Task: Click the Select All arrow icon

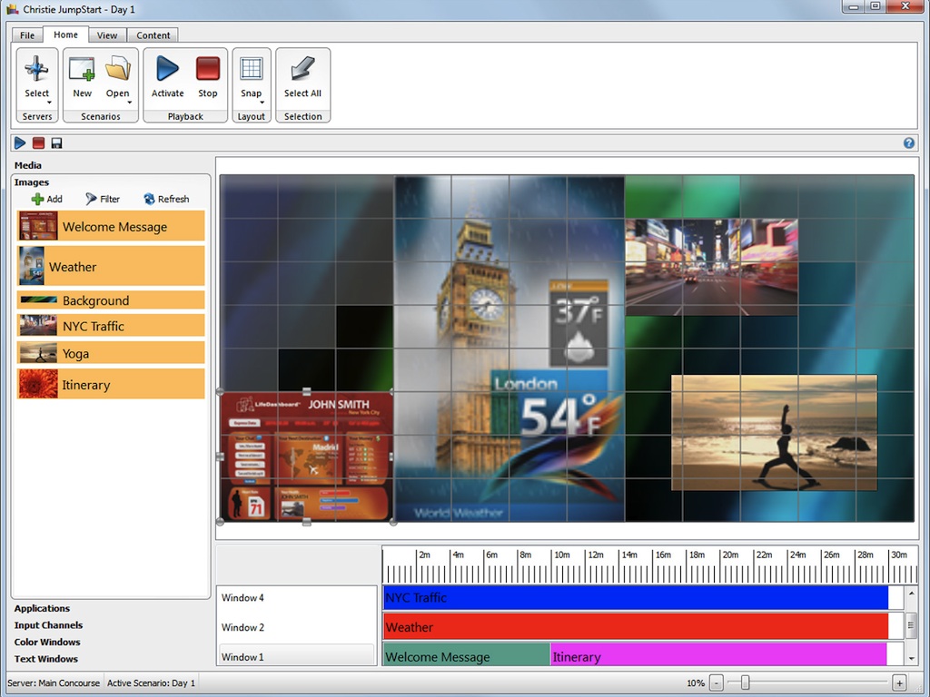Action: point(302,71)
